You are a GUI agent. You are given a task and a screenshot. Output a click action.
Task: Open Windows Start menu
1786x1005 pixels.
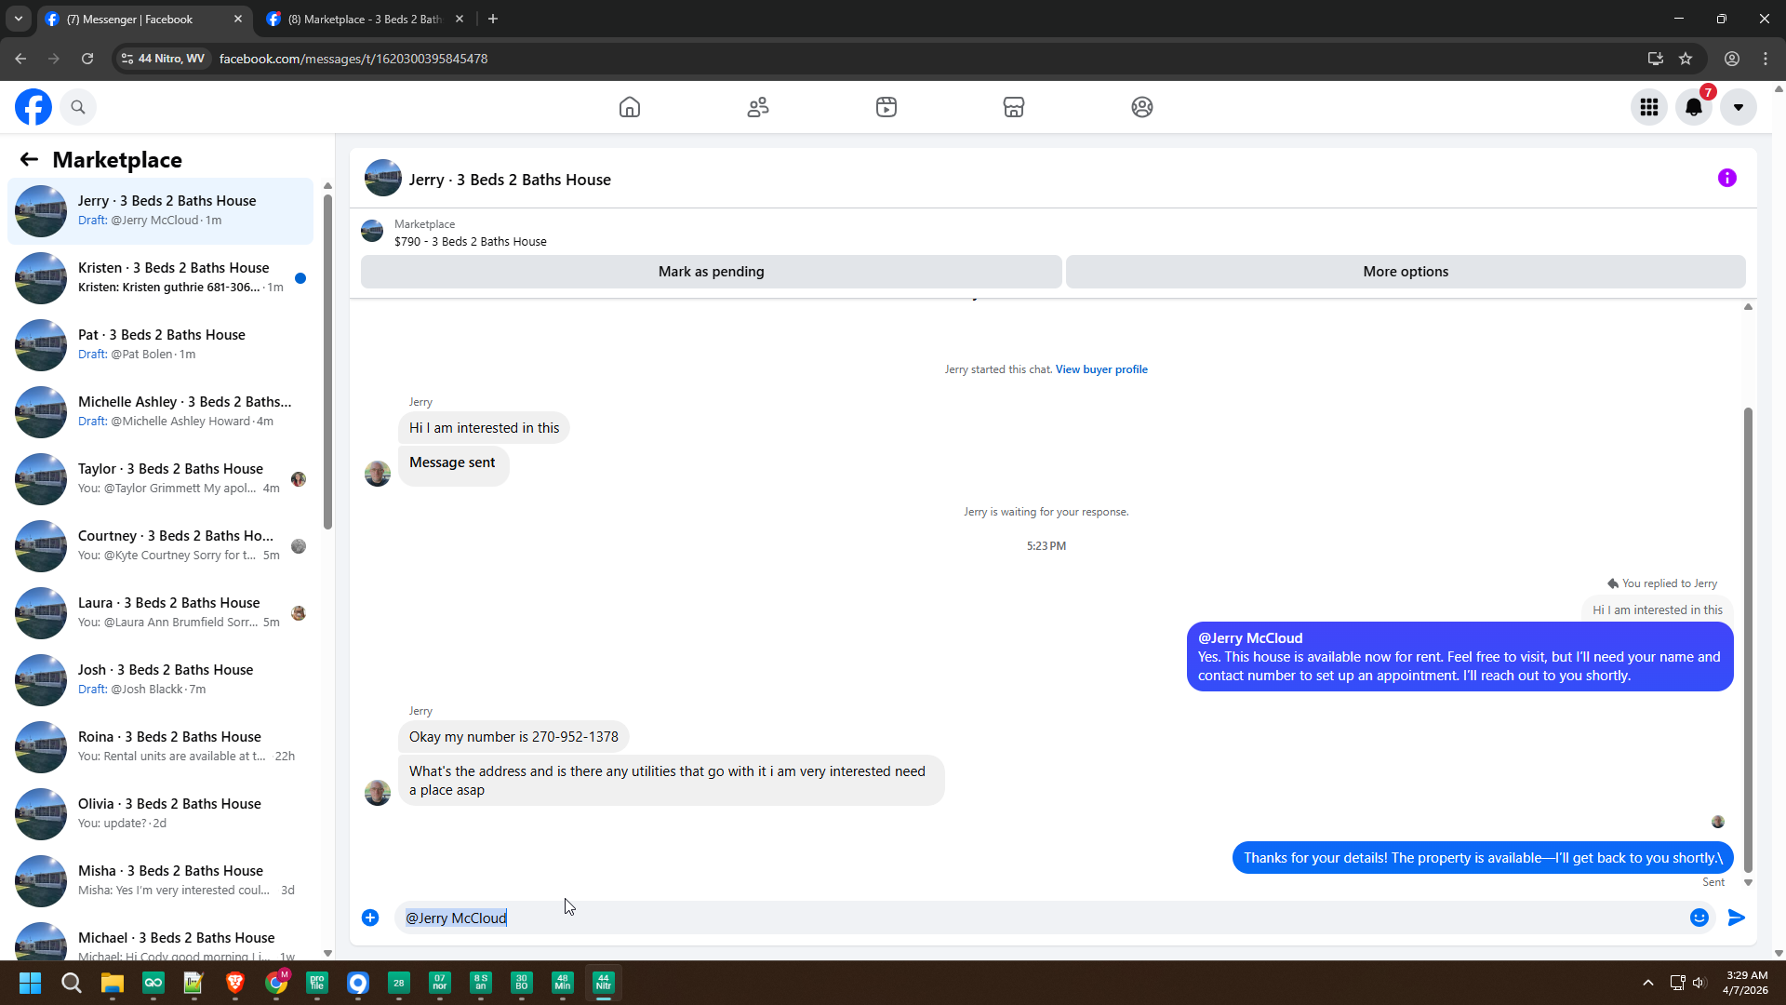[x=30, y=983]
